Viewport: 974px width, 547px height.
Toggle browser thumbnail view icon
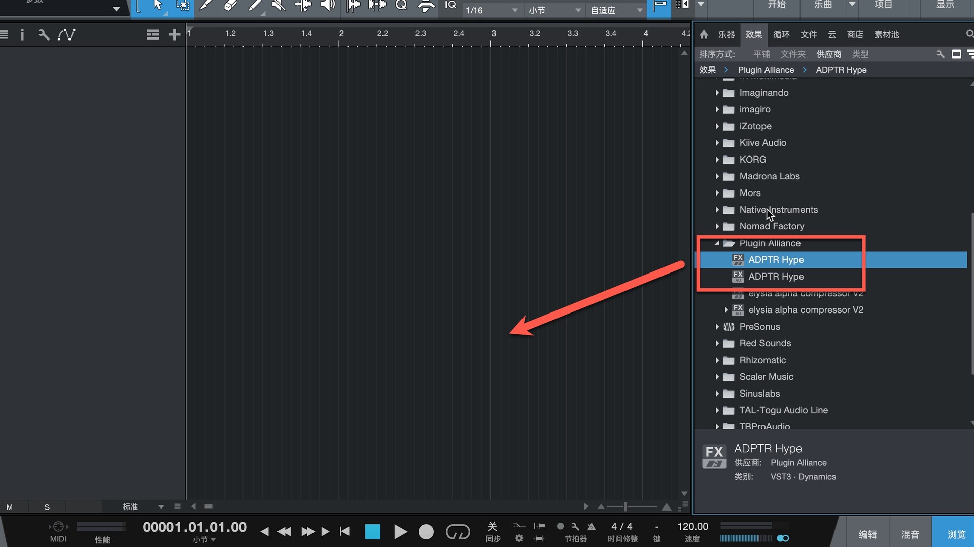956,54
